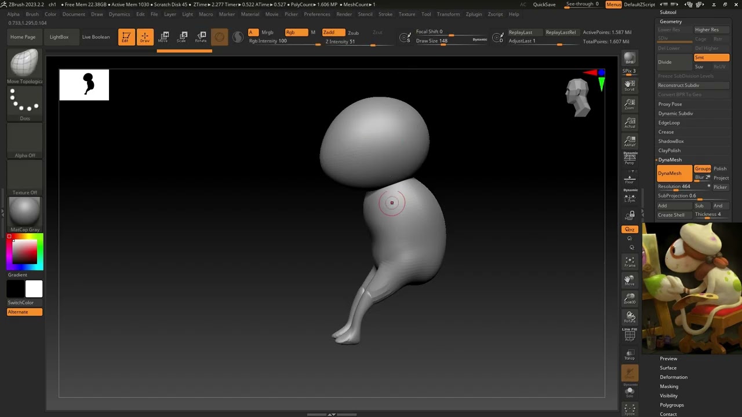742x417 pixels.
Task: Activate Edit mode button
Action: (126, 37)
